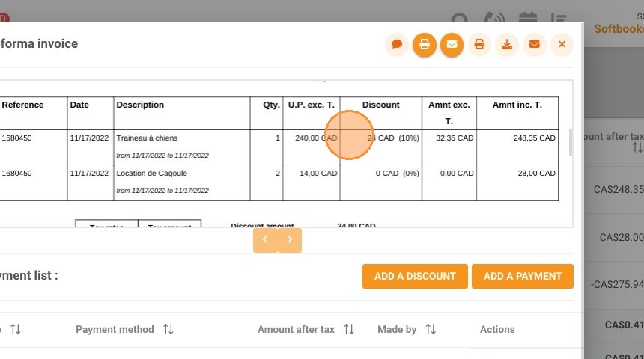Click the Payment method column header
Screen dimensions: 644x359
(x=115, y=330)
